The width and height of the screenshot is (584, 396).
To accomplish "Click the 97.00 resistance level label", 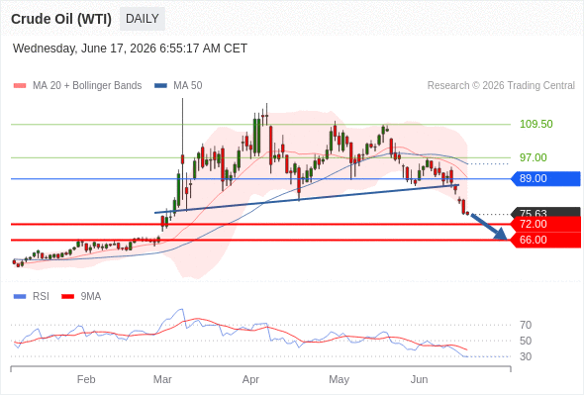I will pos(534,157).
